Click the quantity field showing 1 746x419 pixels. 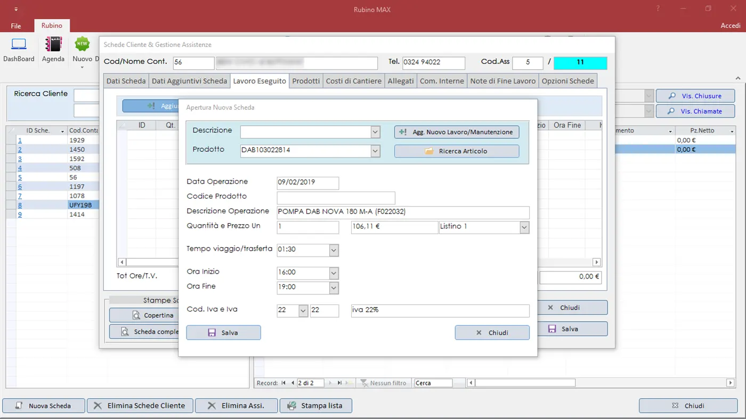click(x=308, y=227)
